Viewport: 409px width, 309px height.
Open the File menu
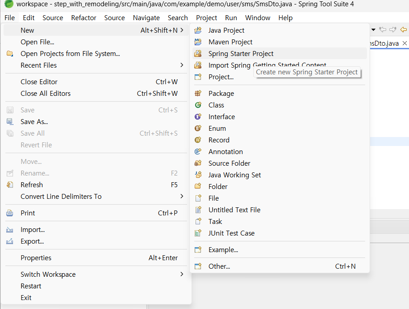(x=10, y=18)
